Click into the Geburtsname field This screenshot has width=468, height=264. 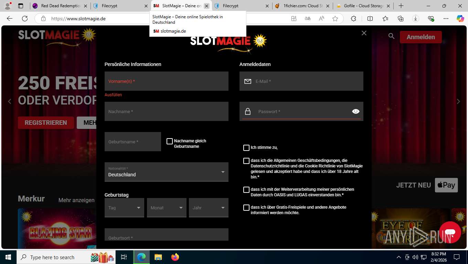(133, 142)
